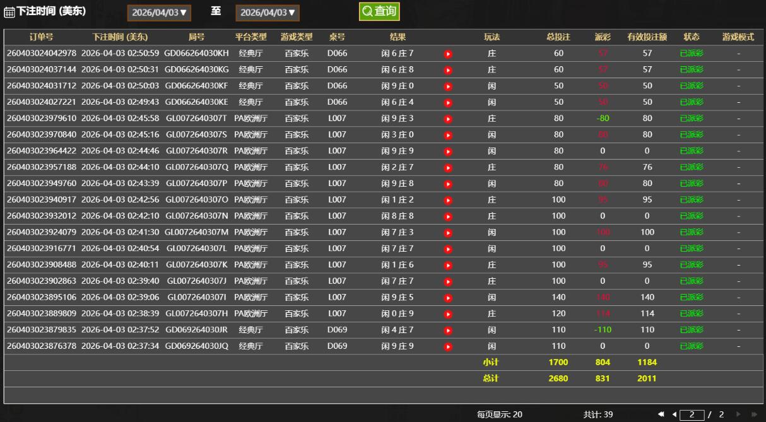Play replay for round GL0072640307I

(x=448, y=298)
